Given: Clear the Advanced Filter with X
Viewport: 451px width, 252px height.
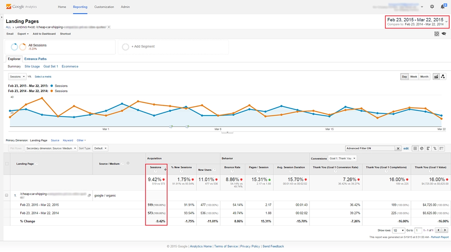Looking at the screenshot, I should coord(398,148).
